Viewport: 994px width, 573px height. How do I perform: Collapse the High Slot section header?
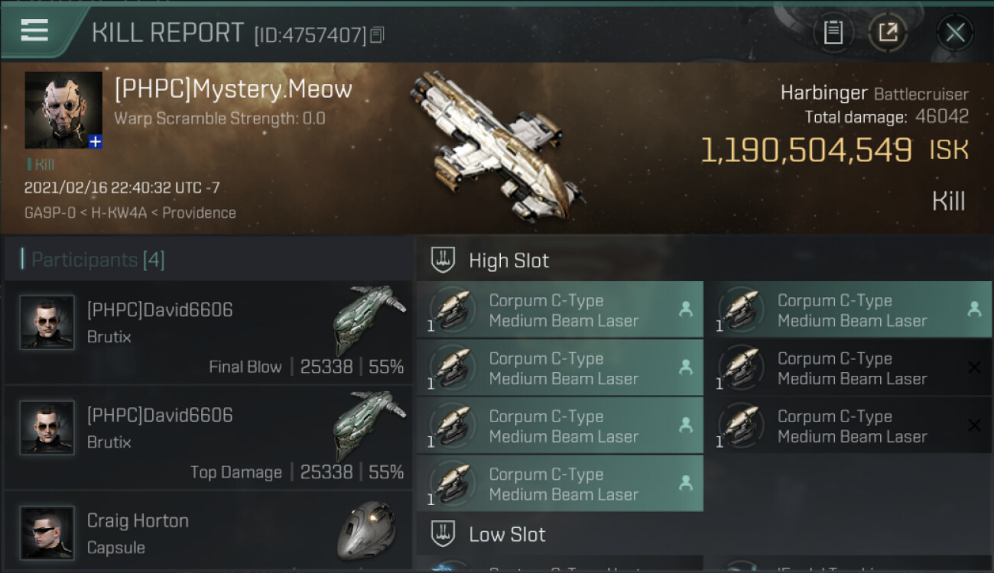click(x=509, y=261)
